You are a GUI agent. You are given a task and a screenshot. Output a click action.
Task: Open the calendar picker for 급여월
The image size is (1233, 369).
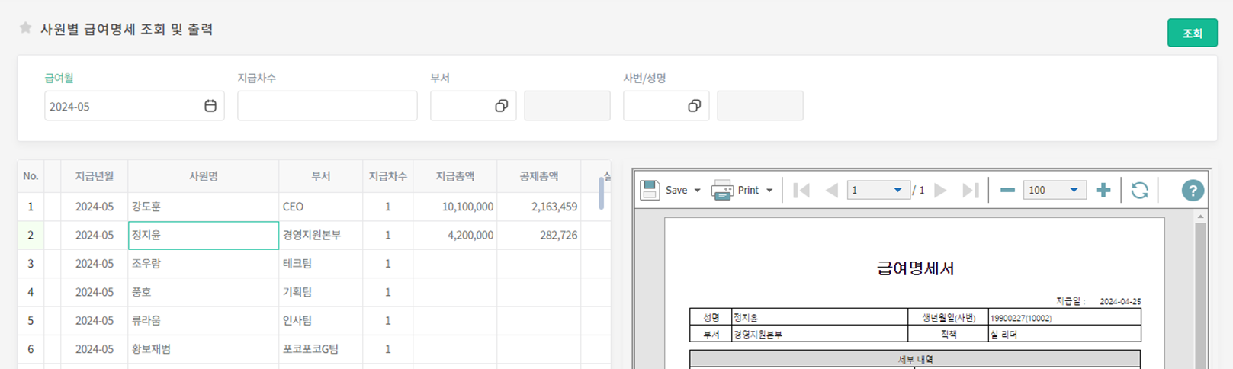point(210,106)
